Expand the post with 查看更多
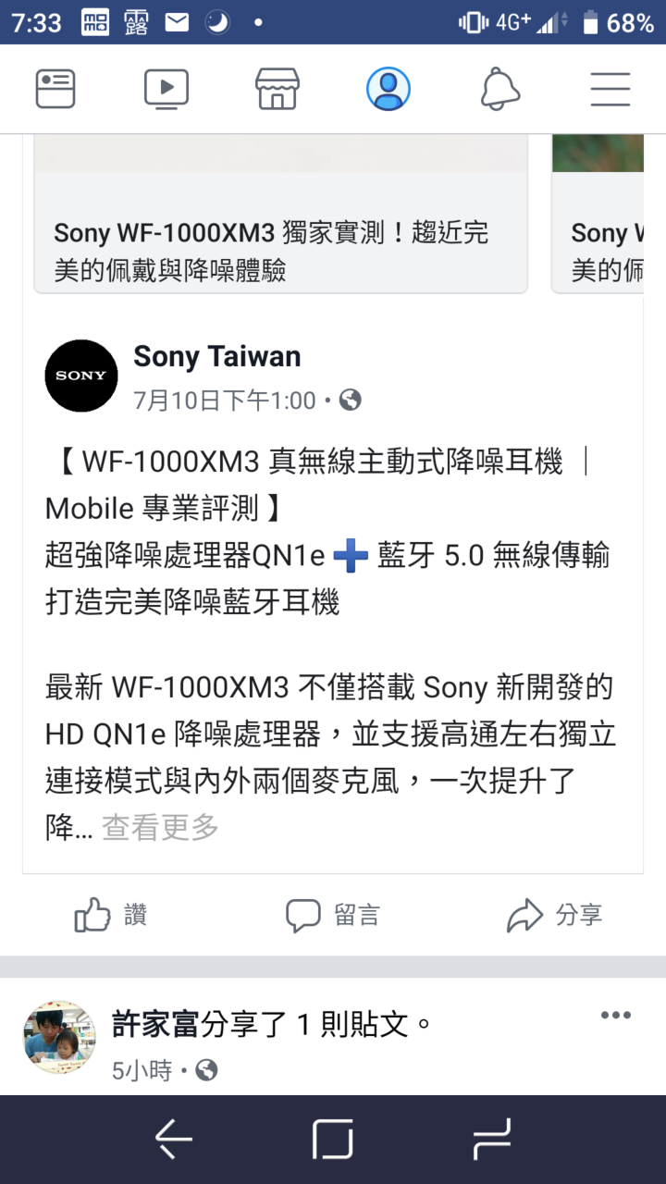Viewport: 666px width, 1184px height. tap(160, 827)
